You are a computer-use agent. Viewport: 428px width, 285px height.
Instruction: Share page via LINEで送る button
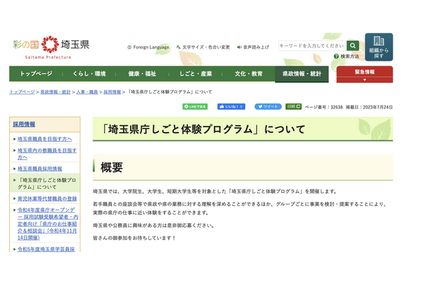[x=195, y=106]
